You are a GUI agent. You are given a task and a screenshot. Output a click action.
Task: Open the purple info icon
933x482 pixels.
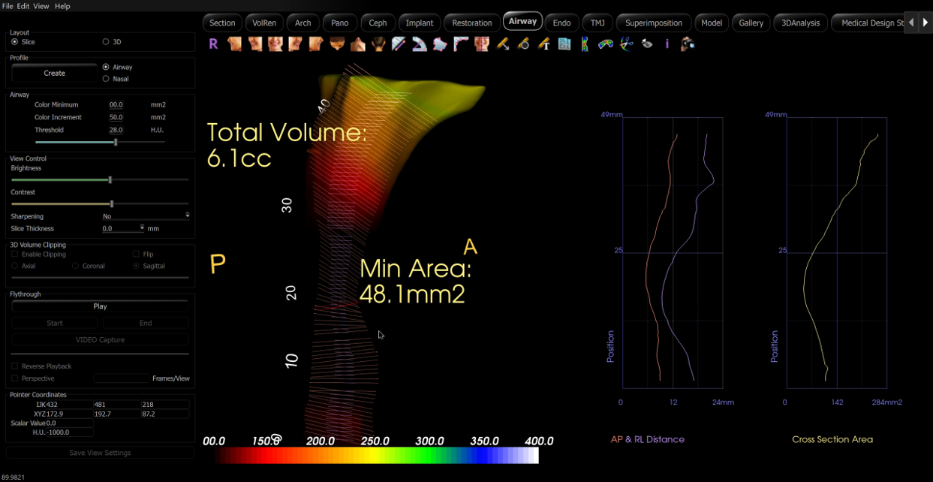667,44
